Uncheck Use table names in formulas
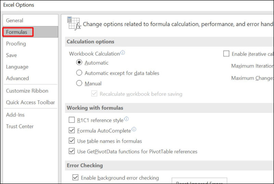 point(72,141)
